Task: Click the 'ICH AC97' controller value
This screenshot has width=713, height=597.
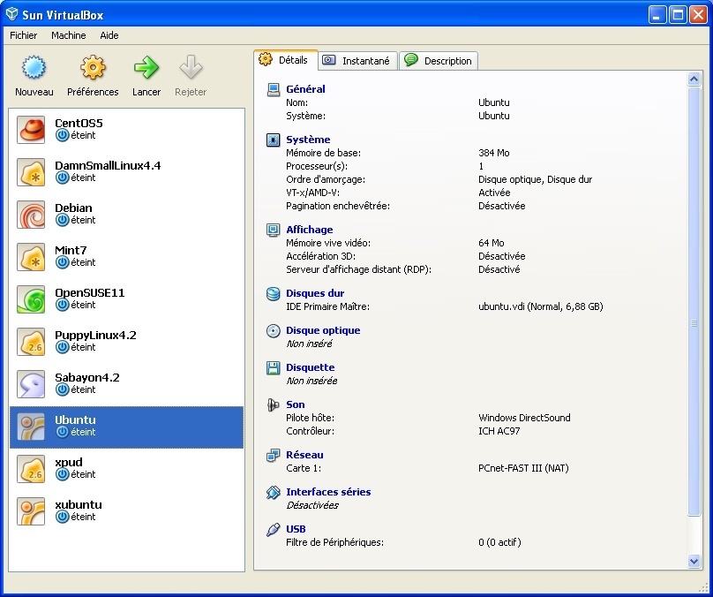Action: (499, 431)
